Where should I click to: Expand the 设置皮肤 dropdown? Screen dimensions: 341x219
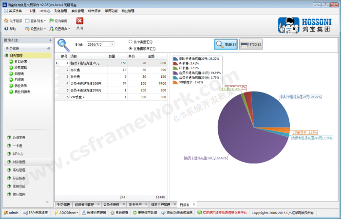coord(45,29)
